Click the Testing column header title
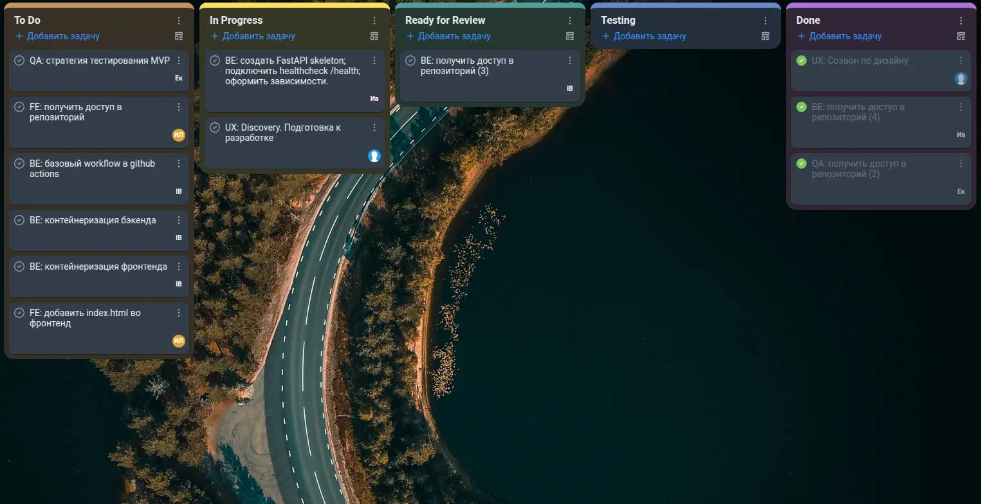This screenshot has height=504, width=981. pos(618,20)
